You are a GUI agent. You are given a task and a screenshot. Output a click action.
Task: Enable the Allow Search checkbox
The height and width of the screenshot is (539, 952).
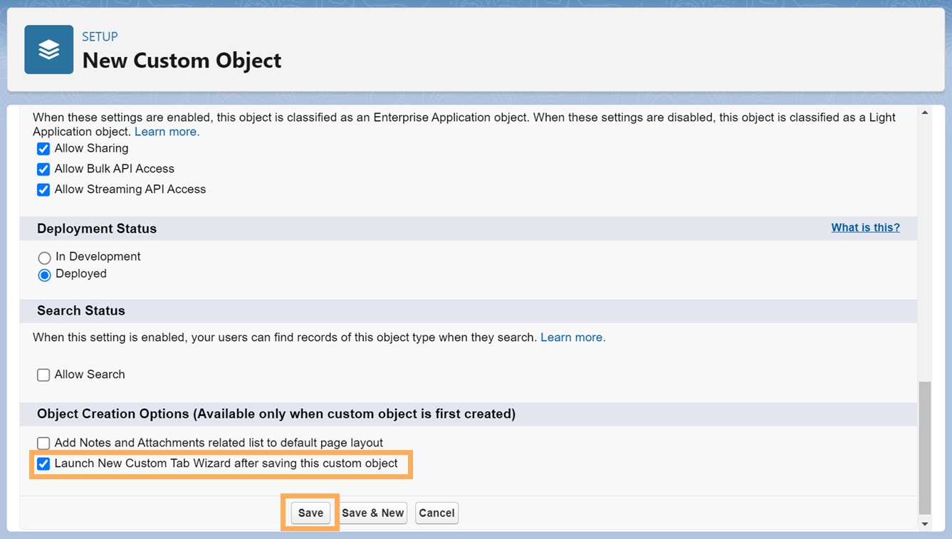(43, 375)
